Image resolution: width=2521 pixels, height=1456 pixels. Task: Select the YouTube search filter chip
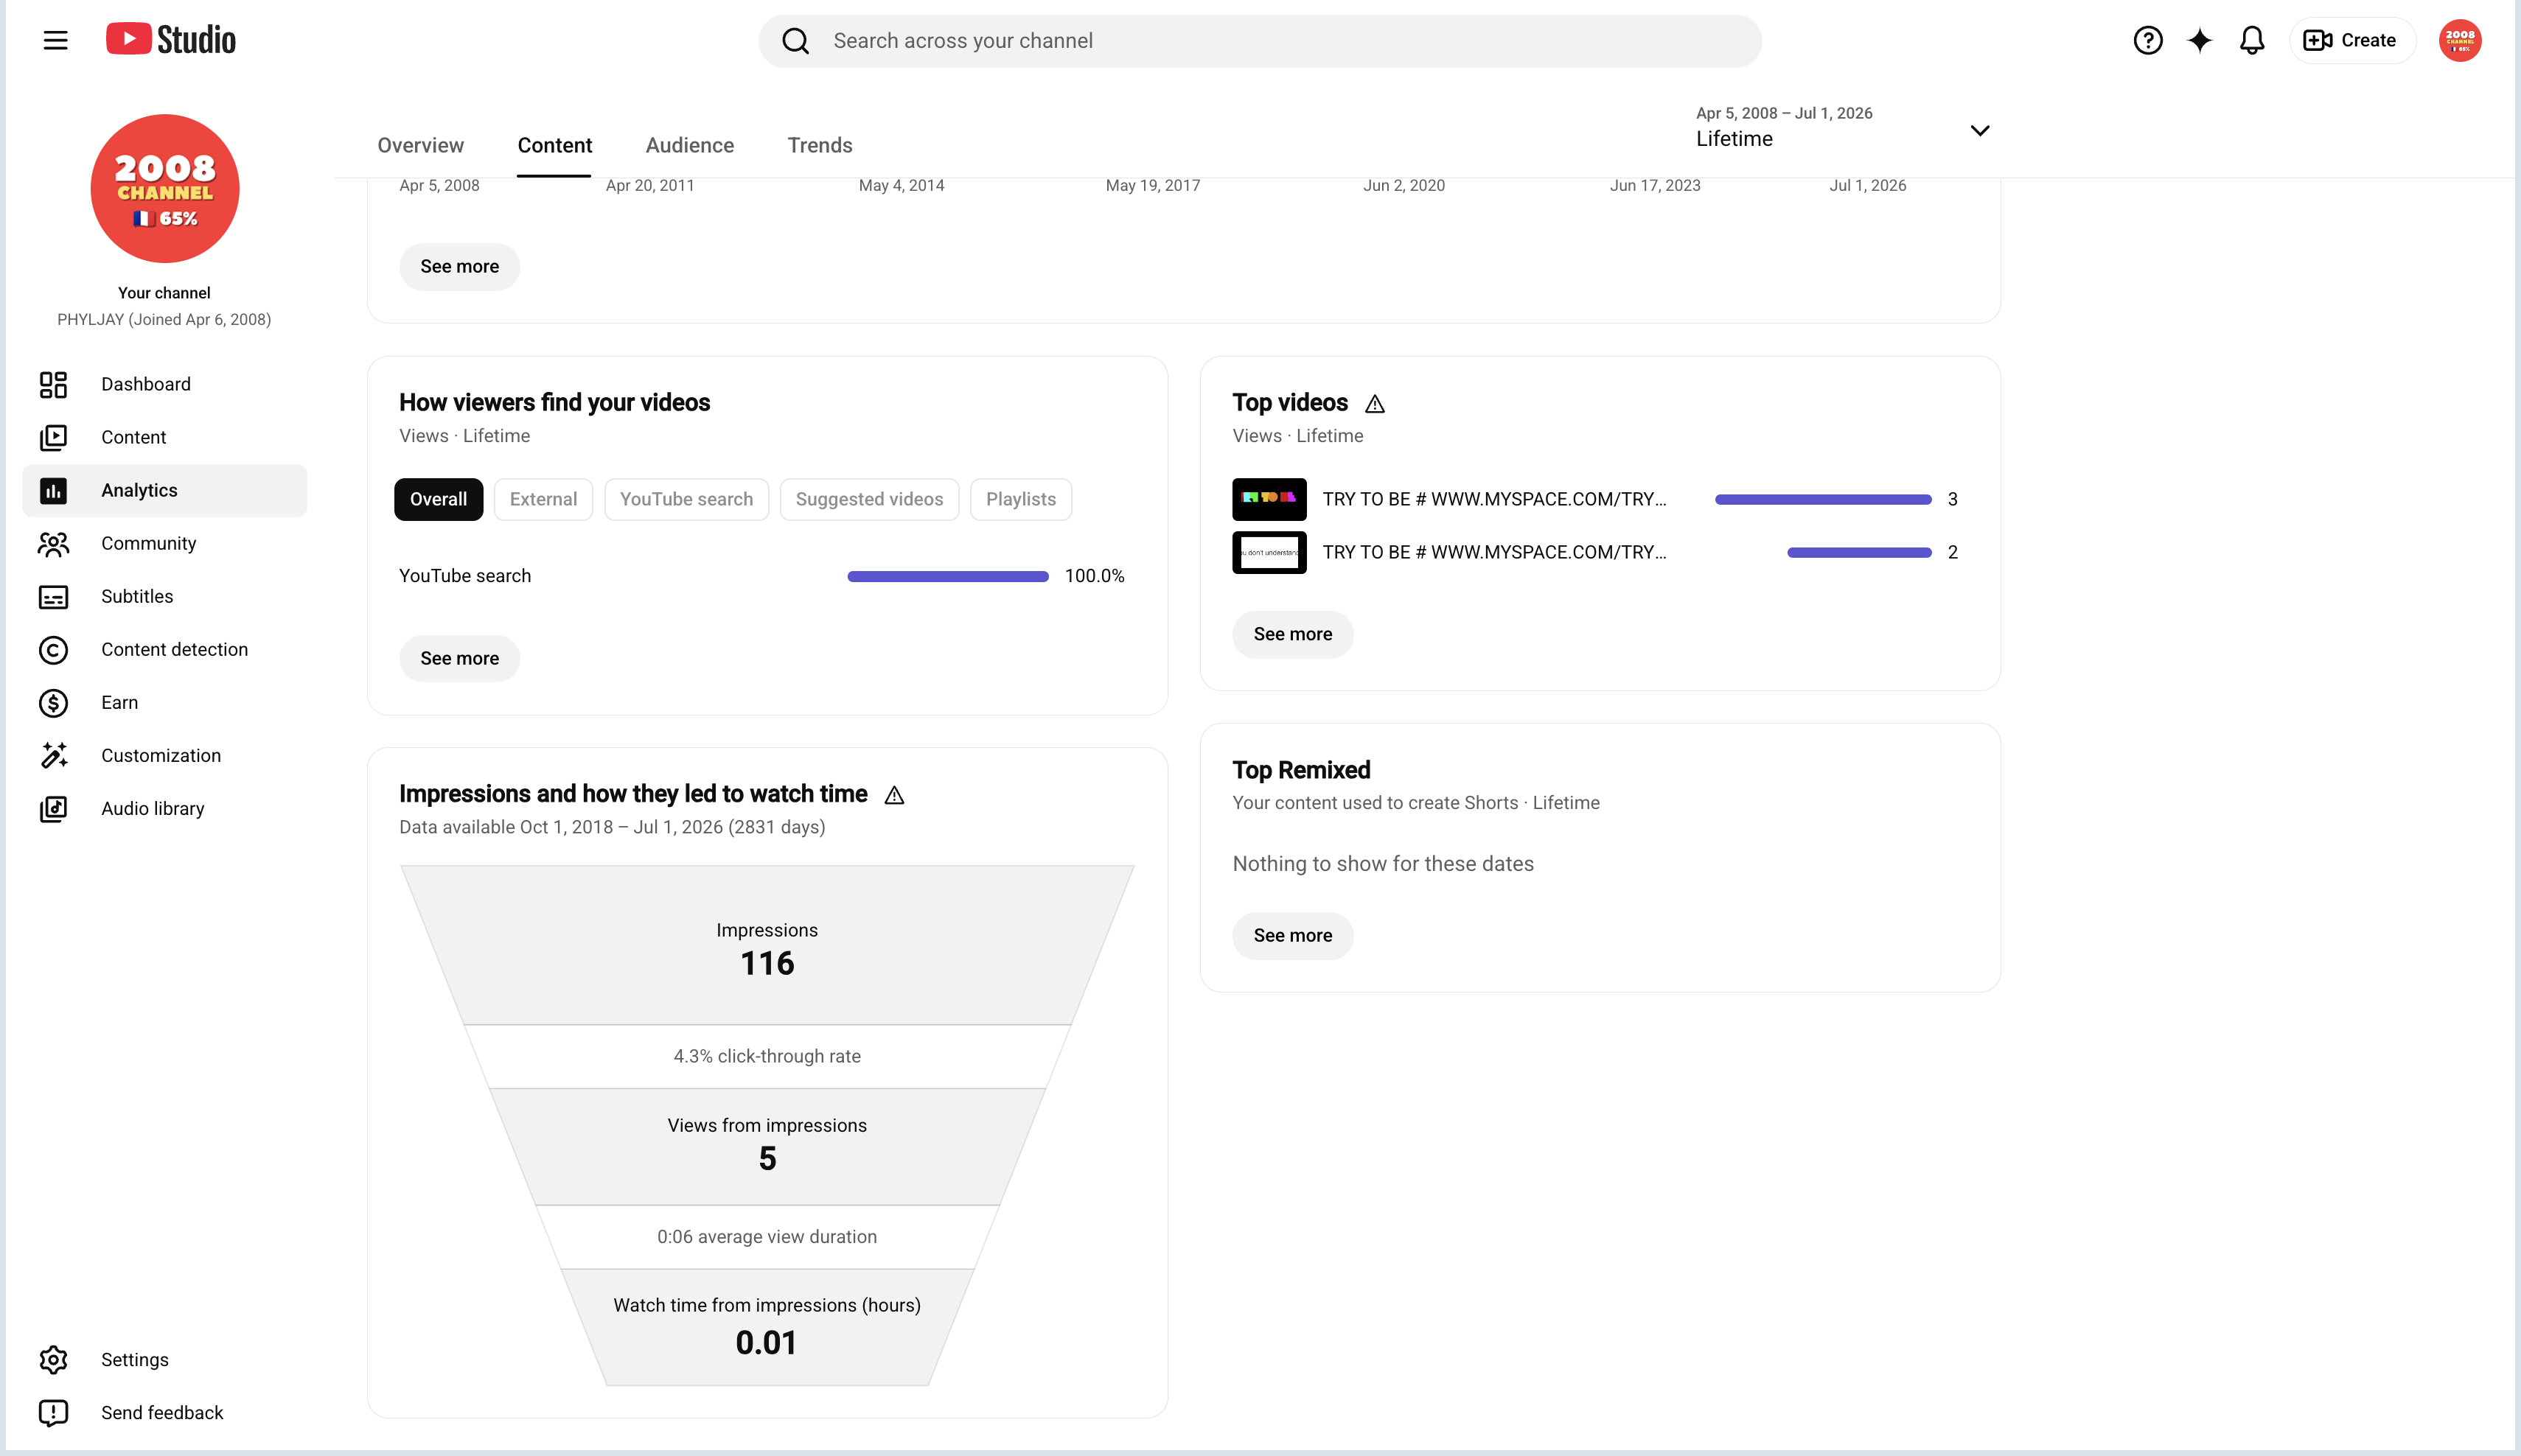tap(686, 499)
